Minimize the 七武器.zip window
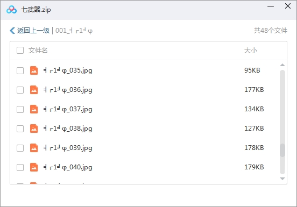297x207 pixels. (271, 6)
